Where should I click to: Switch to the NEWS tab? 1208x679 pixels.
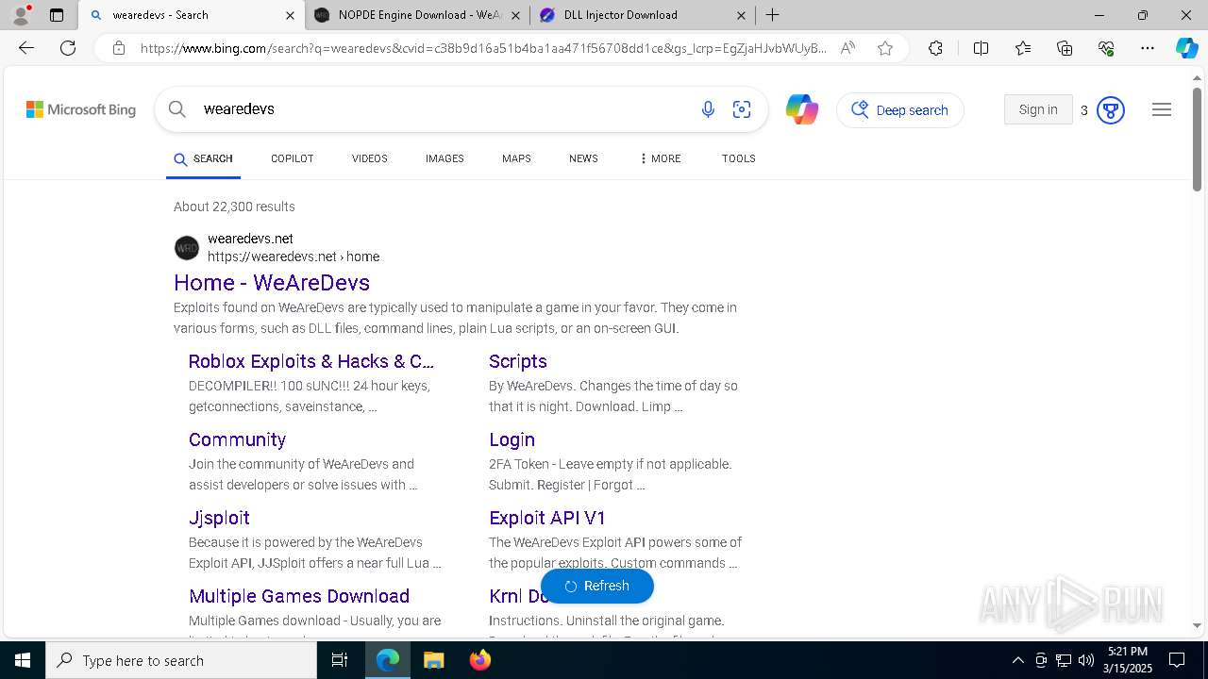click(583, 158)
